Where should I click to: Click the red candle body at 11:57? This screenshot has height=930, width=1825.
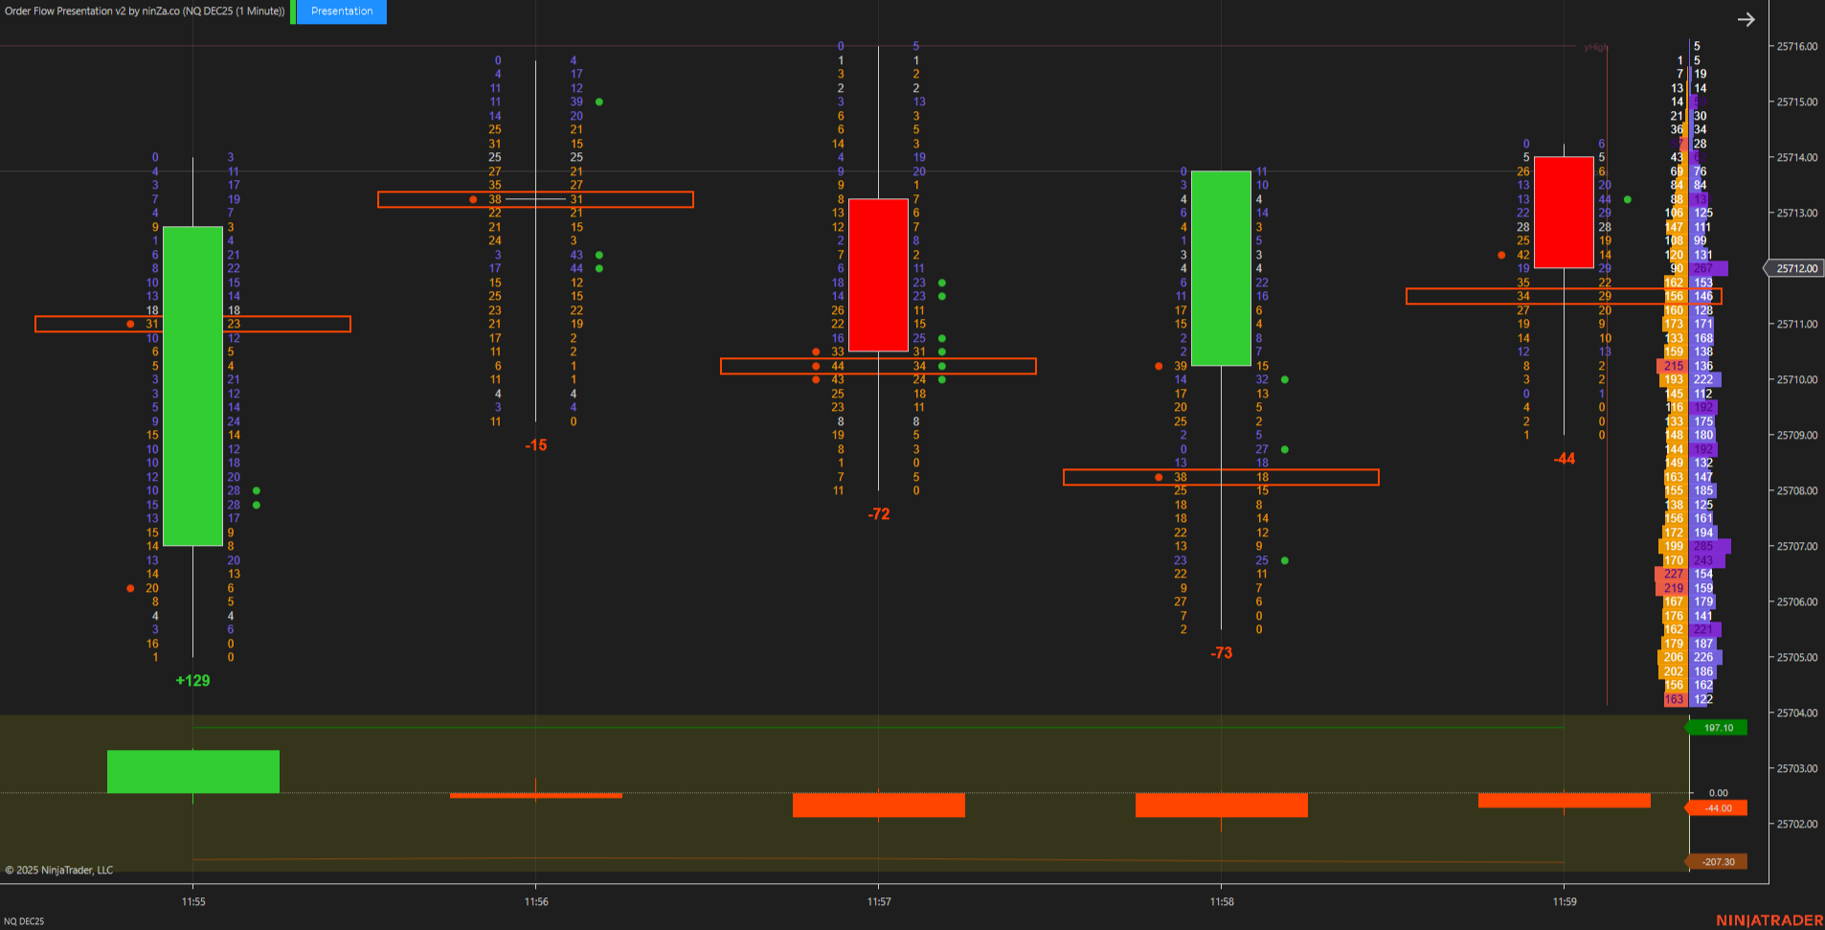878,275
